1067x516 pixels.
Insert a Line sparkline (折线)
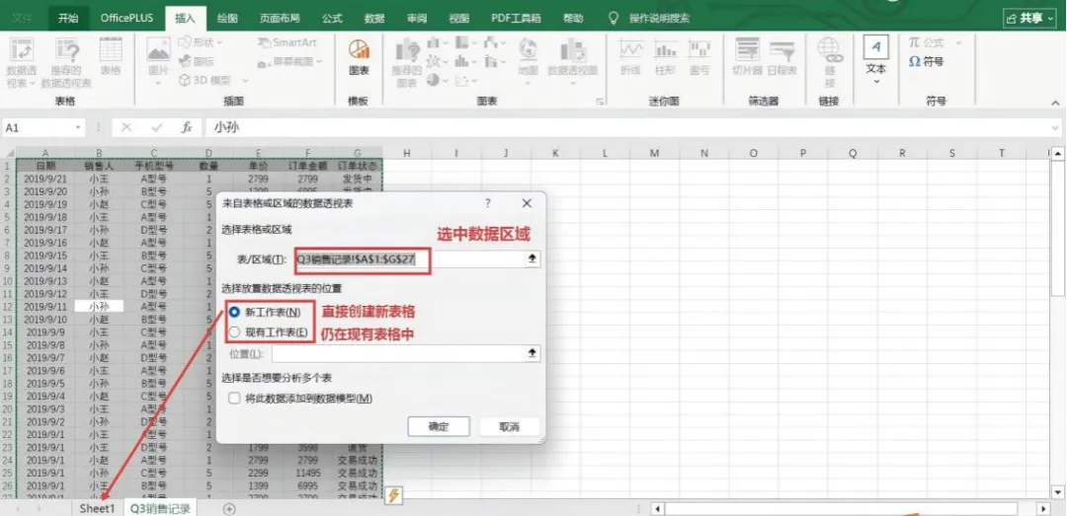[630, 57]
